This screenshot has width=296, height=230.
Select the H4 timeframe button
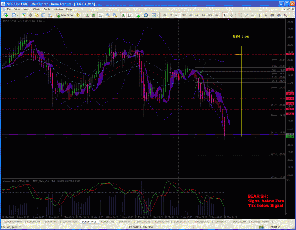point(197,15)
